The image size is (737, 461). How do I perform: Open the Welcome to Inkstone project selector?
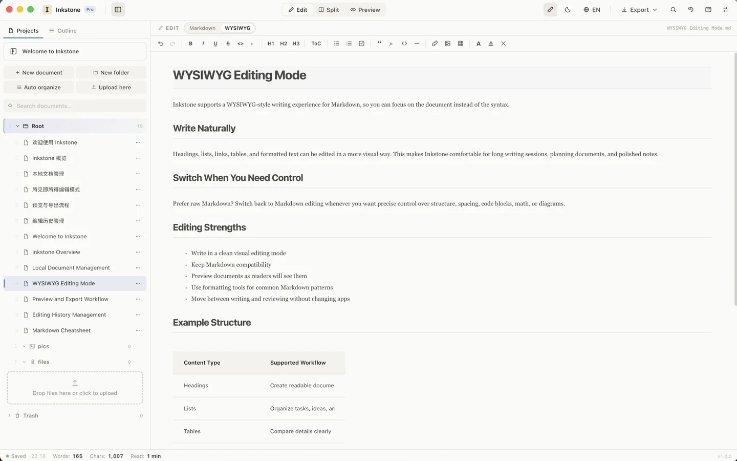75,51
